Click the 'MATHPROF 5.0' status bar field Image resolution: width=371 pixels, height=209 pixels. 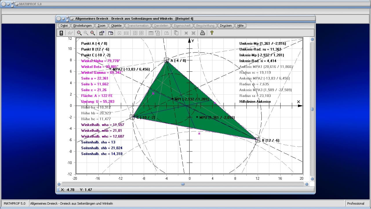(x=14, y=203)
